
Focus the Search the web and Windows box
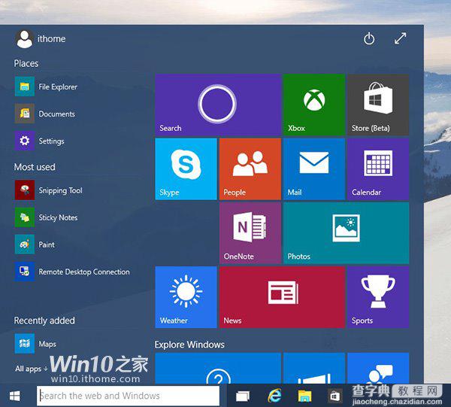(x=128, y=396)
